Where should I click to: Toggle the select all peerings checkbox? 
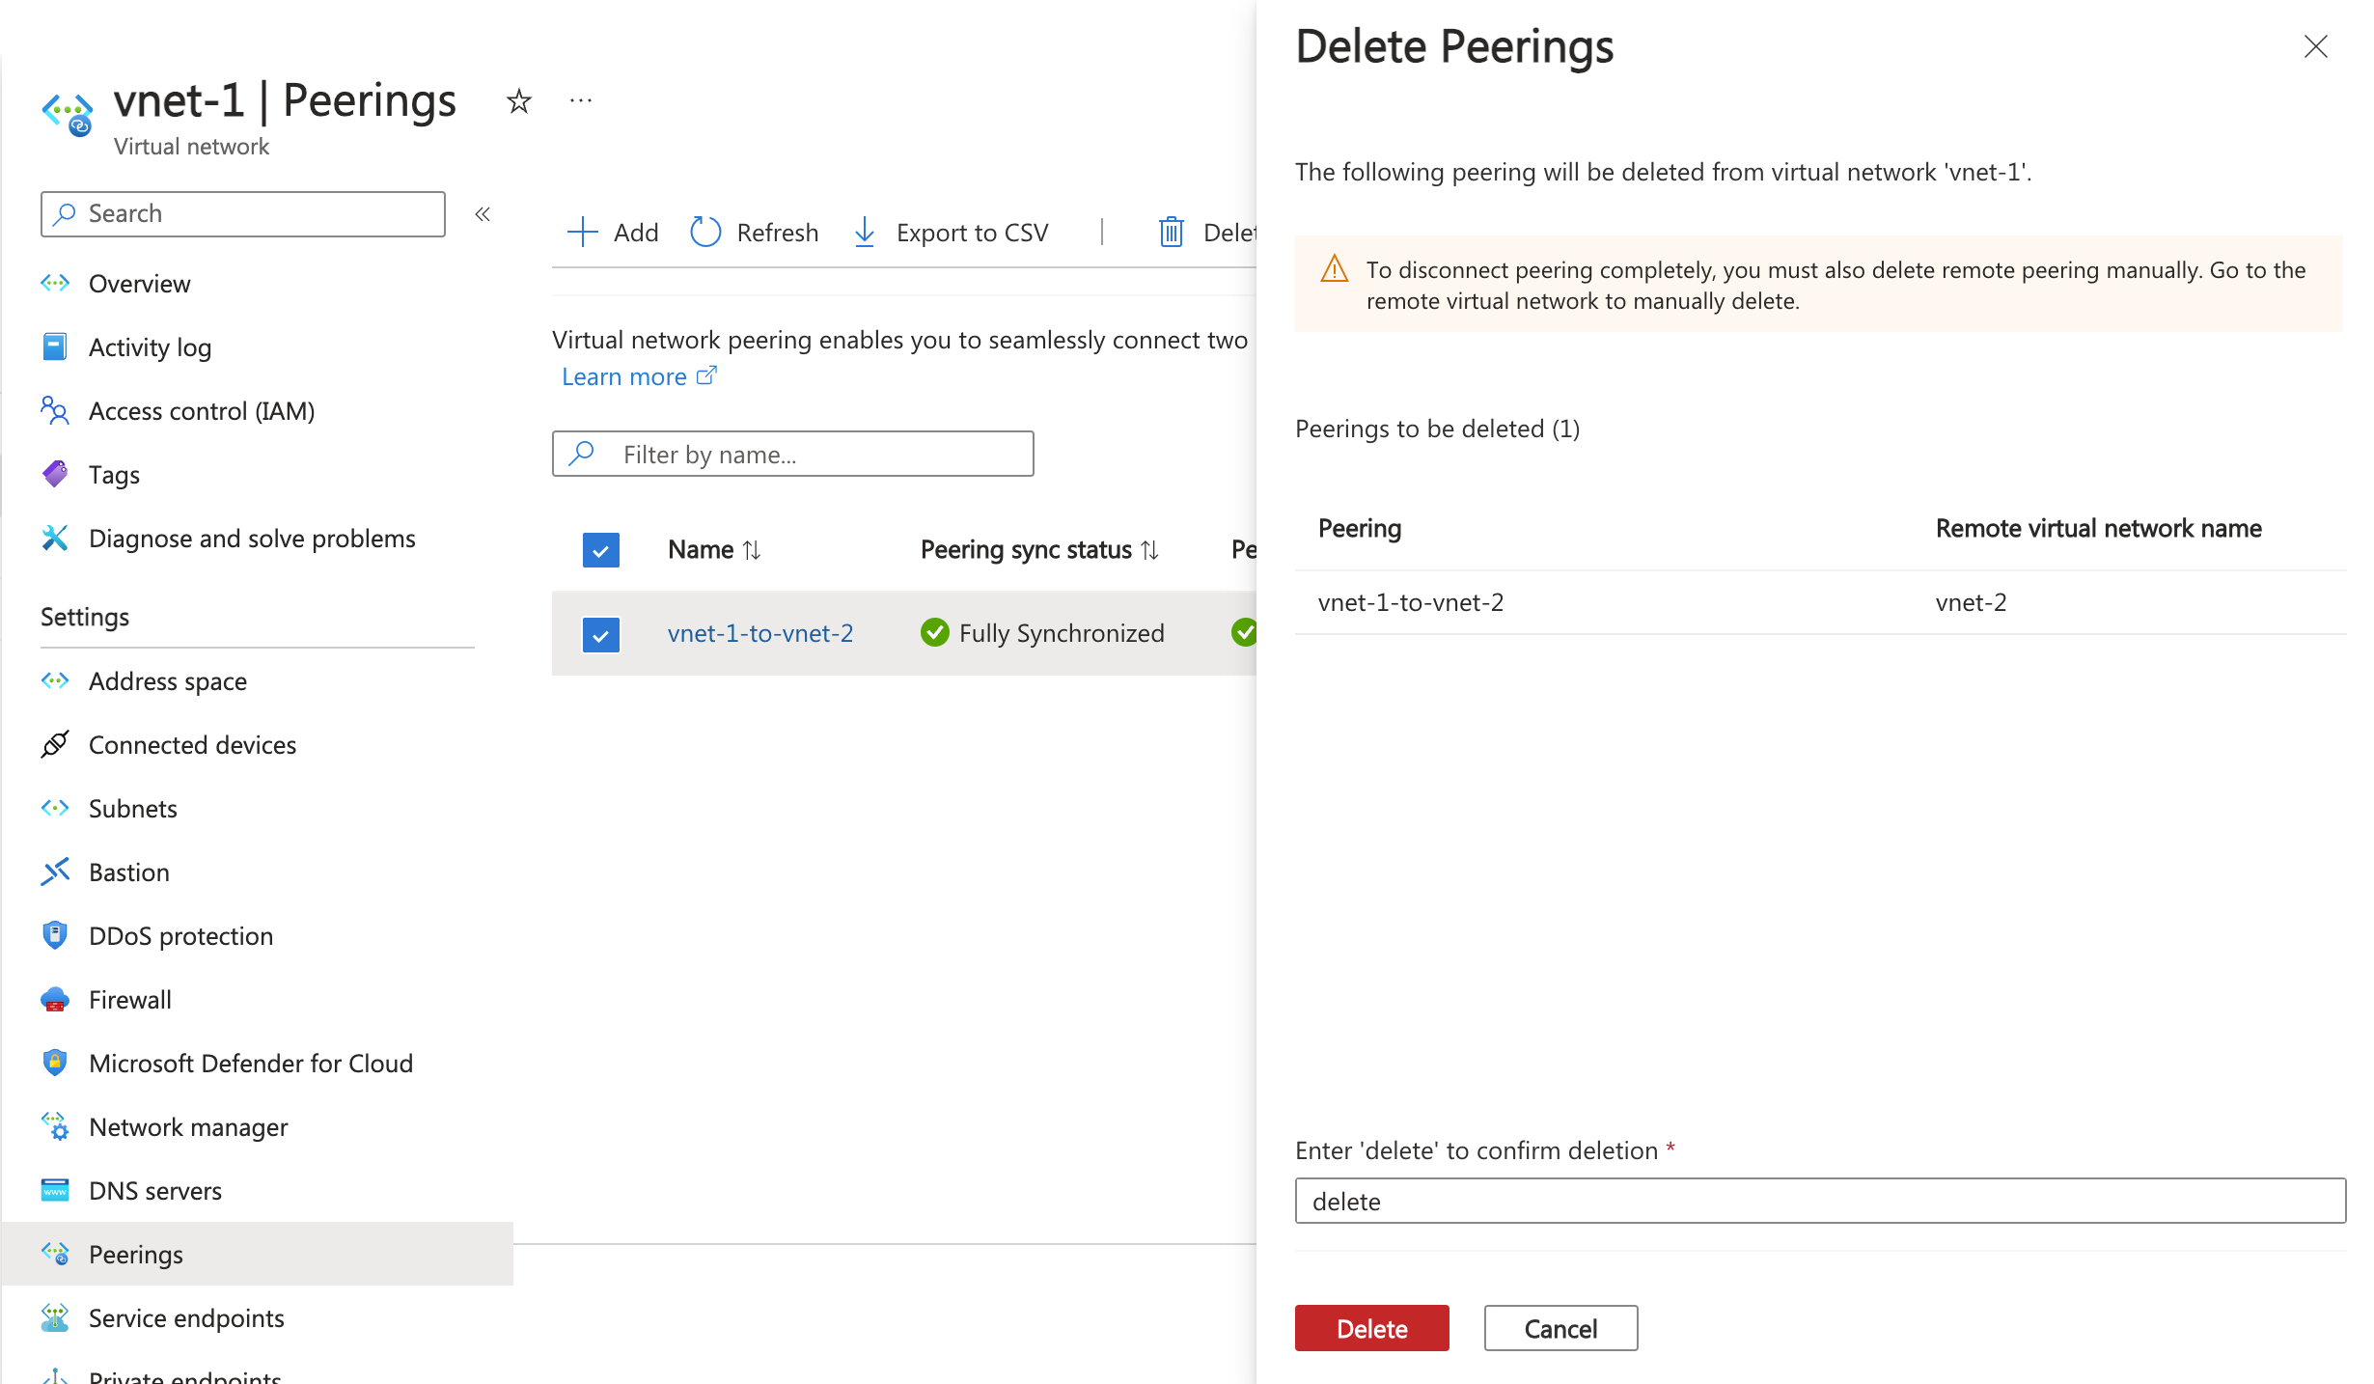(601, 550)
